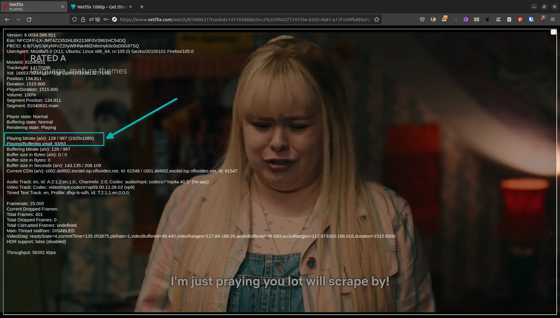The image size is (560, 318).
Task: Click the Player state: Normal line
Action: pyautogui.click(x=27, y=117)
